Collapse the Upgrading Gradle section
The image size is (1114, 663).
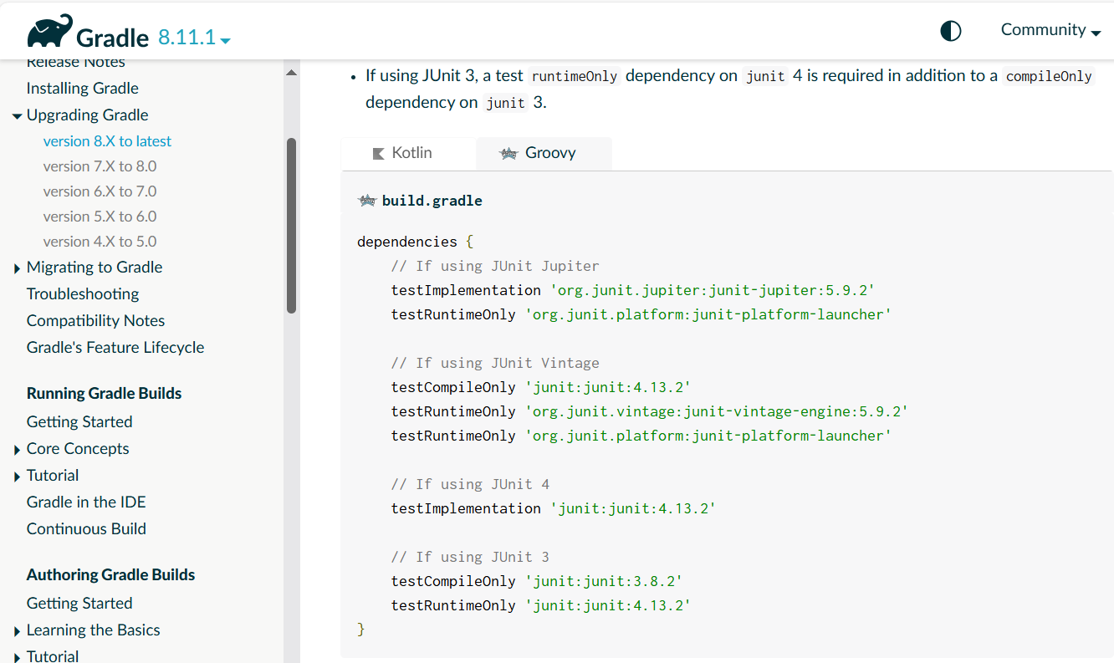coord(17,116)
